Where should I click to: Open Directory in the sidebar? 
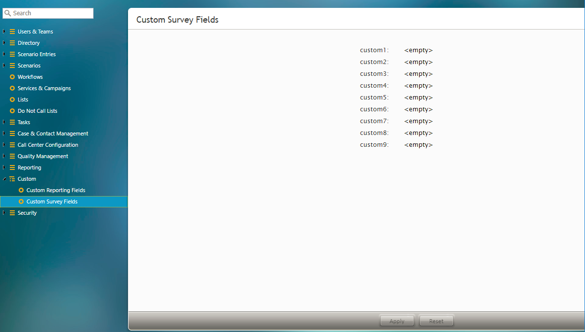tap(29, 43)
